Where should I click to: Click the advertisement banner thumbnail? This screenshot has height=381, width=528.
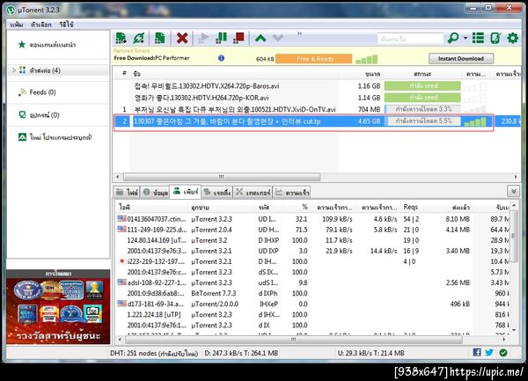[58, 311]
